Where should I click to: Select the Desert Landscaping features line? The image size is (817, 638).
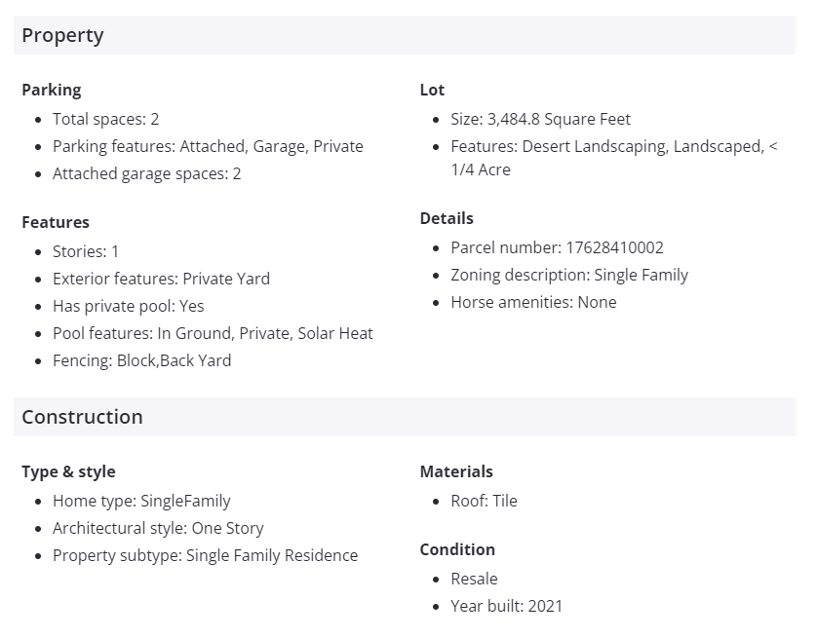coord(614,146)
